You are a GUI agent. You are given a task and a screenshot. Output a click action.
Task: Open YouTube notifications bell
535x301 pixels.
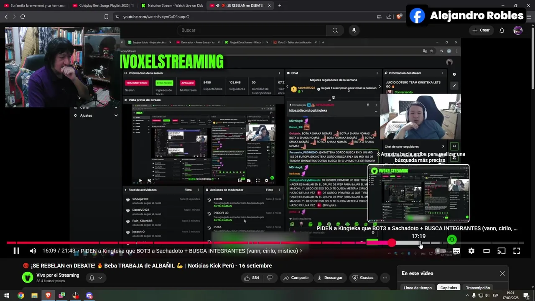pos(502,30)
